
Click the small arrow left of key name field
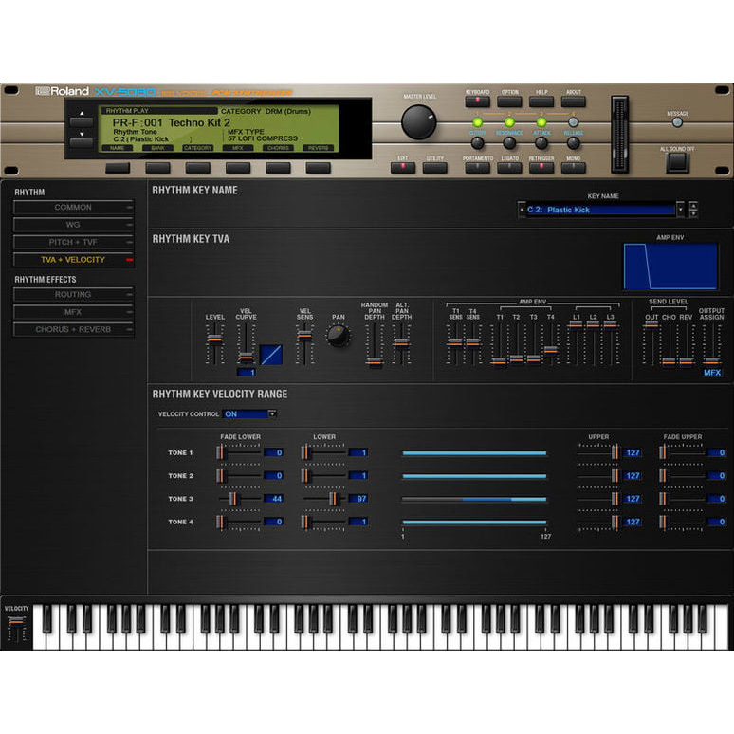(522, 210)
